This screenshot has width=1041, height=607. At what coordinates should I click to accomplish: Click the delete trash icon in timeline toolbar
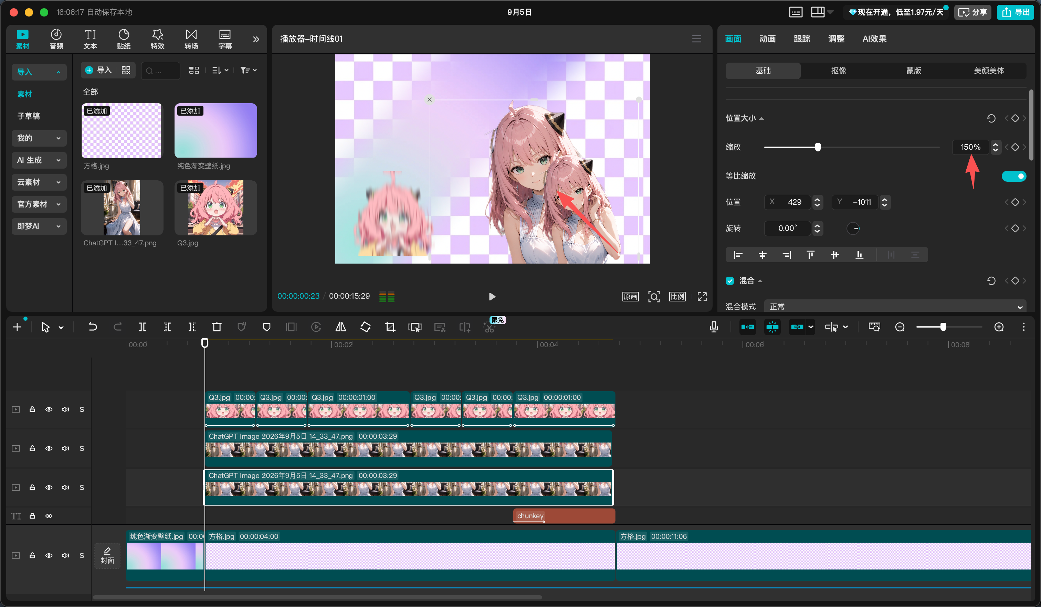click(x=217, y=327)
